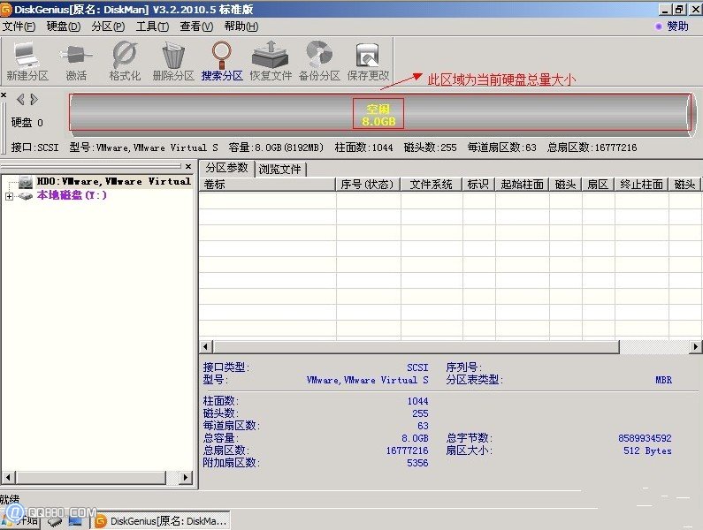Click the 赞助 (Sponsor) link
703x530 pixels.
pos(677,26)
